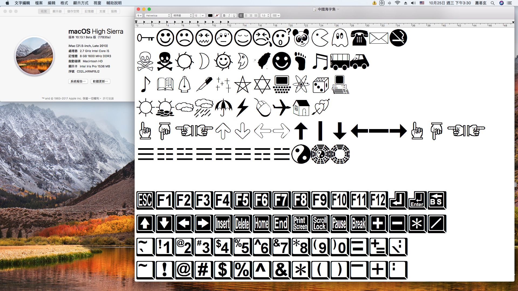Justify the text alignment

pyautogui.click(x=256, y=16)
